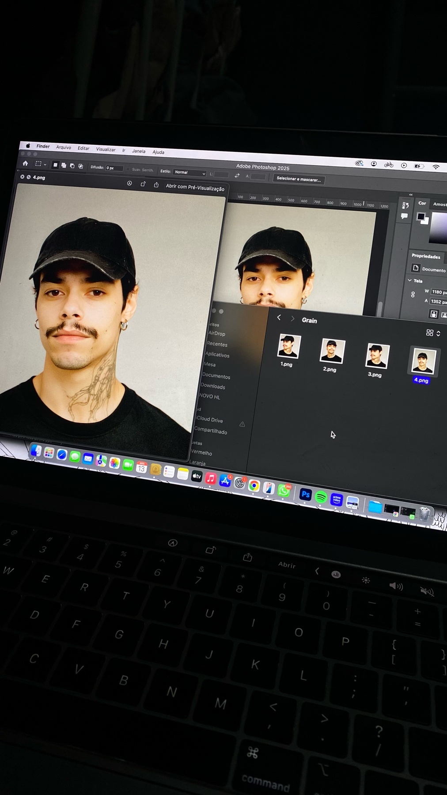The image size is (447, 795).
Task: Click the Photoshop Home icon
Action: point(25,163)
